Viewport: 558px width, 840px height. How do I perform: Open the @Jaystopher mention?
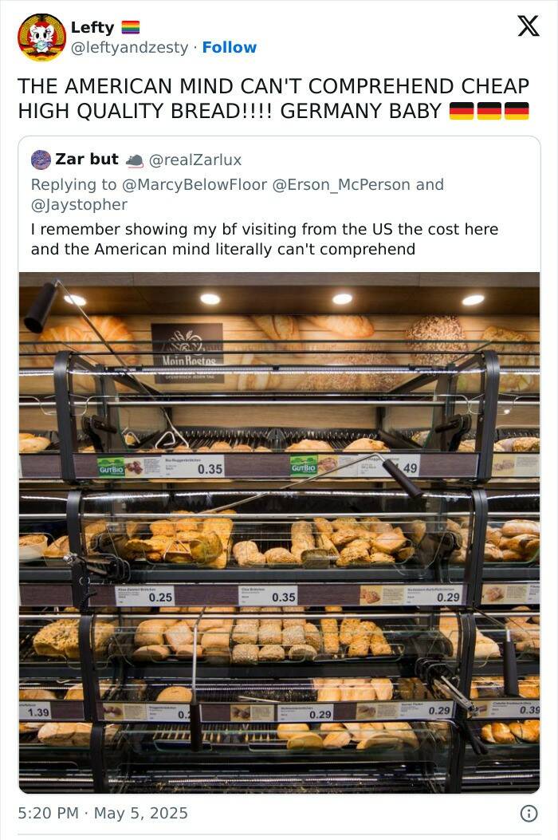point(79,205)
